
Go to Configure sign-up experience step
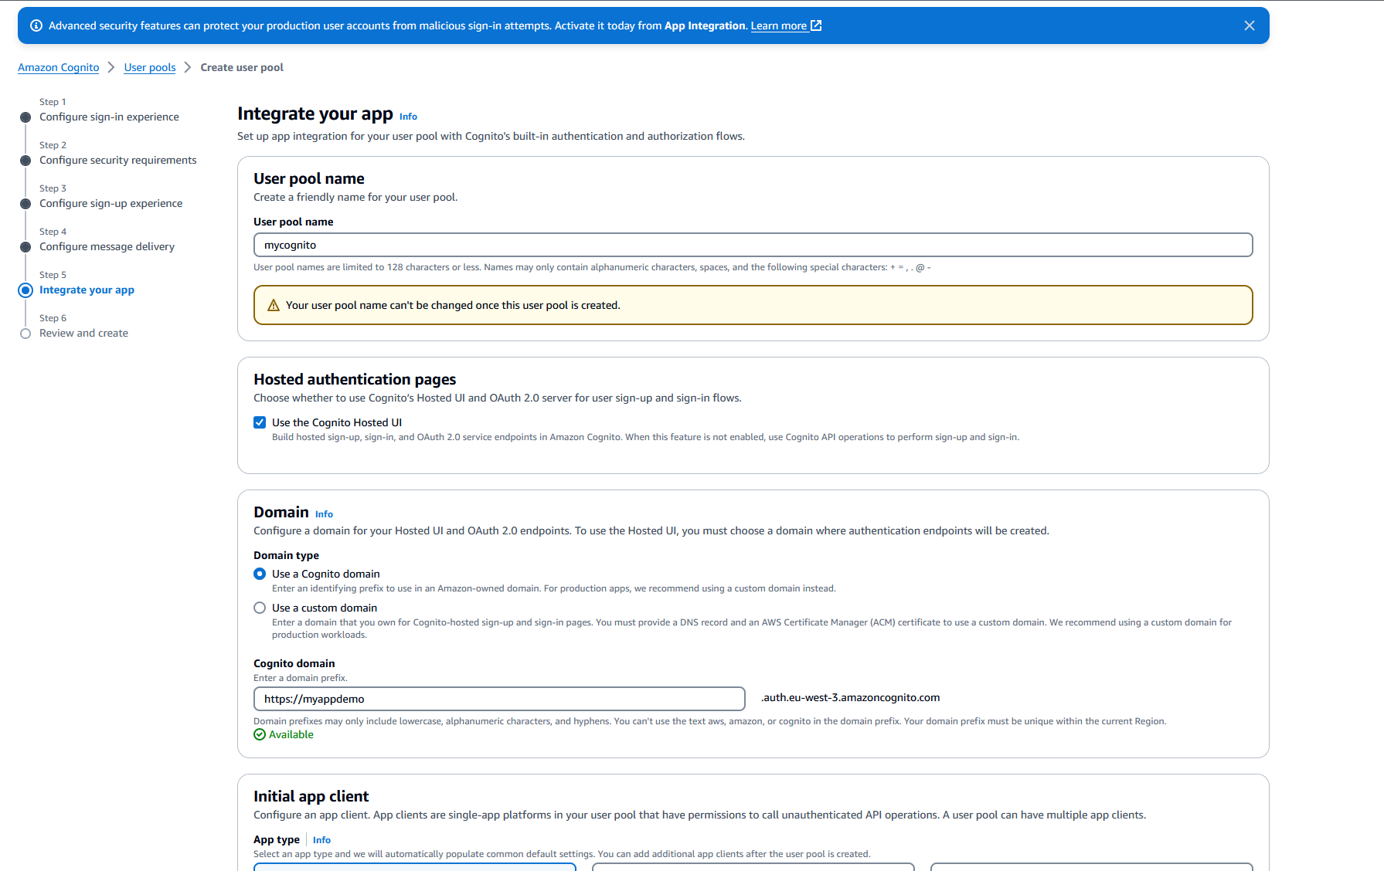(x=111, y=204)
